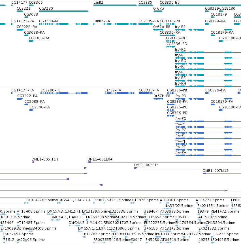Select the bs22g06.5prime EST label

point(31,240)
